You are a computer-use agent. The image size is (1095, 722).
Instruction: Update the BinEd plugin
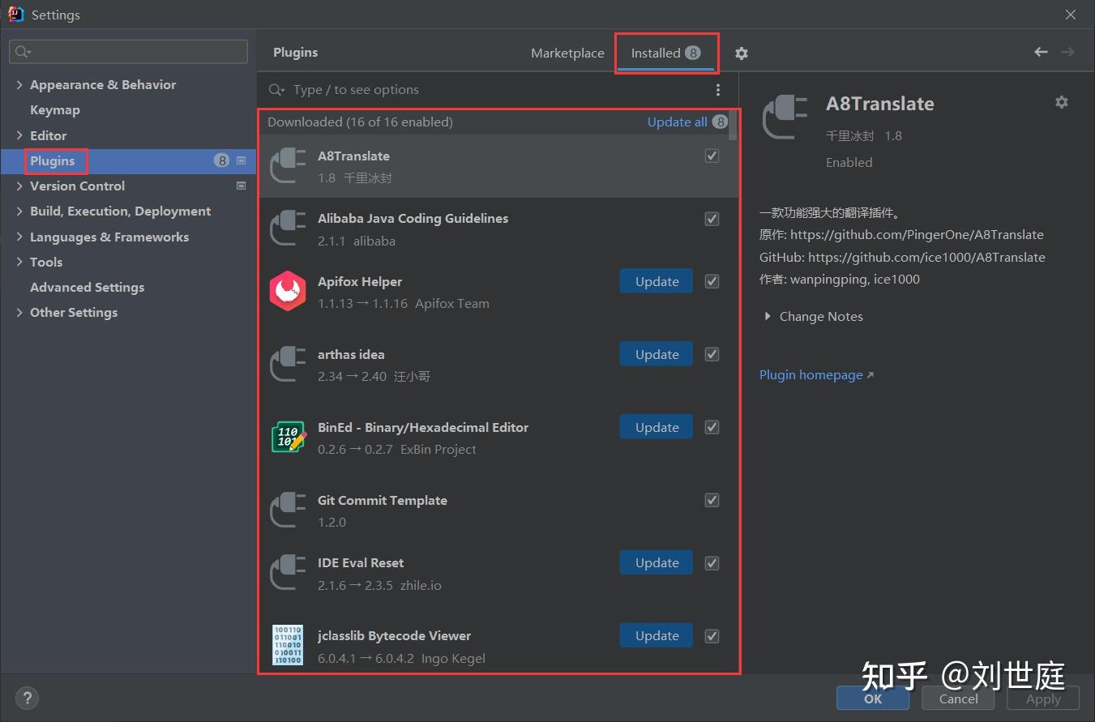click(657, 427)
